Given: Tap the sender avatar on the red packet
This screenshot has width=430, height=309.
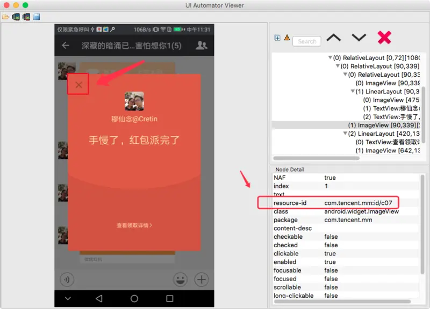Looking at the screenshot, I should point(134,101).
